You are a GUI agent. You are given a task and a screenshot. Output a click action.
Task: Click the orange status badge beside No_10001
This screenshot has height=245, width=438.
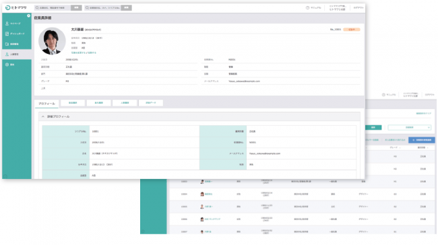351,30
